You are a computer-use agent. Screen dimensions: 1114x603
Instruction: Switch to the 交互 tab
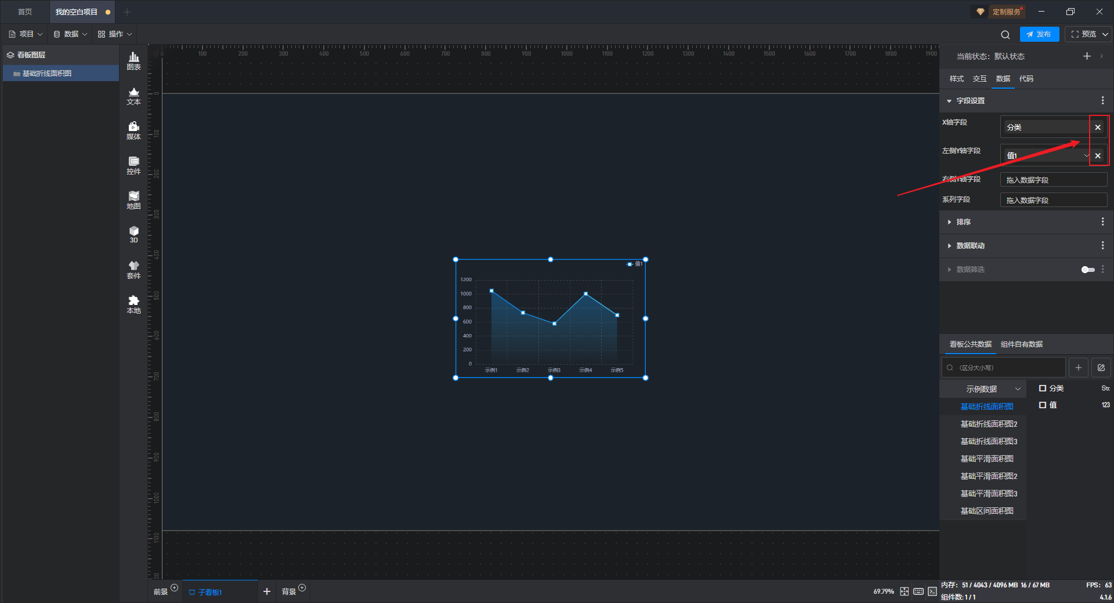pyautogui.click(x=980, y=79)
